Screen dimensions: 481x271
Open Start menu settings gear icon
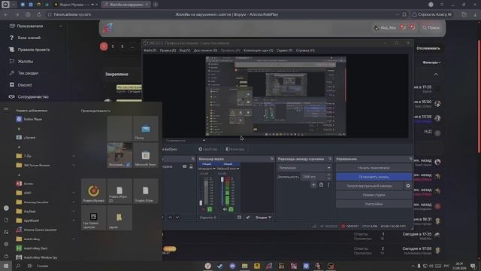pyautogui.click(x=6, y=244)
